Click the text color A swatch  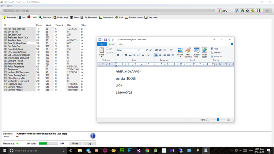click(x=143, y=55)
